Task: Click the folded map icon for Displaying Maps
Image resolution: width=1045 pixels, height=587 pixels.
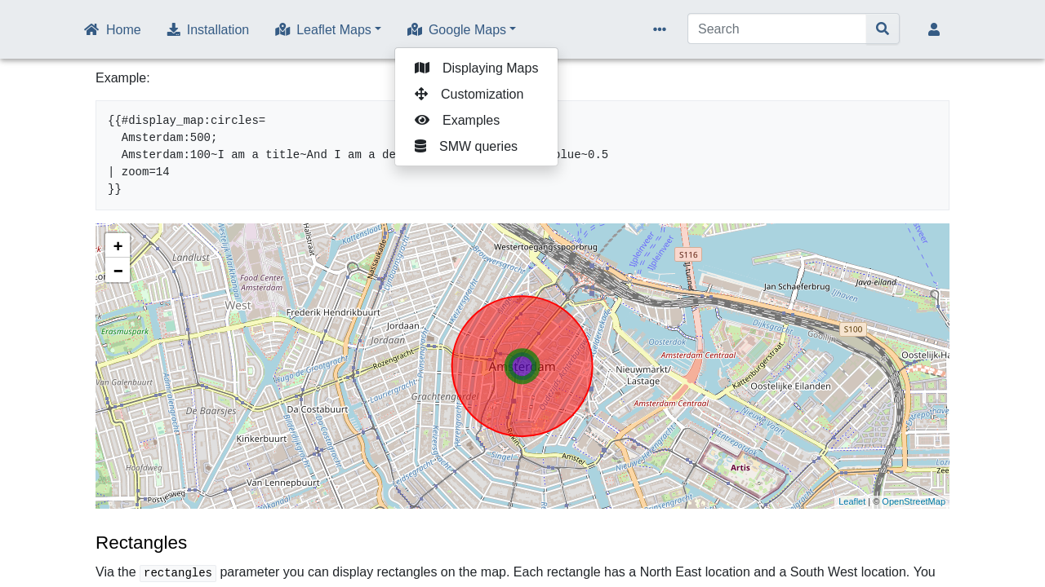Action: 422,68
